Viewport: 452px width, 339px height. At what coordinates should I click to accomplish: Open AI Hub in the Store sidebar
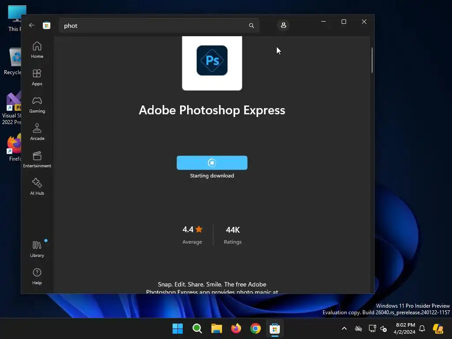pos(37,187)
